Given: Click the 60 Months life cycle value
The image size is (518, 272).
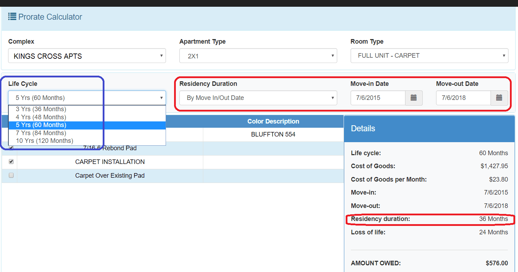Looking at the screenshot, I should coord(493,153).
